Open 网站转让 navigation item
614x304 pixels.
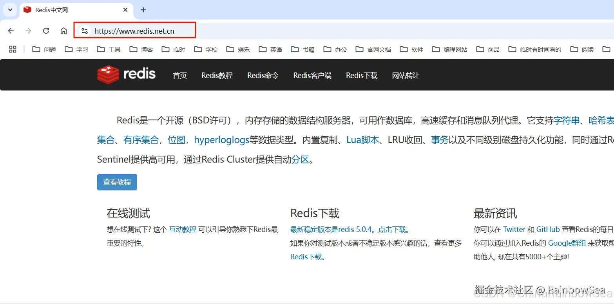click(406, 76)
